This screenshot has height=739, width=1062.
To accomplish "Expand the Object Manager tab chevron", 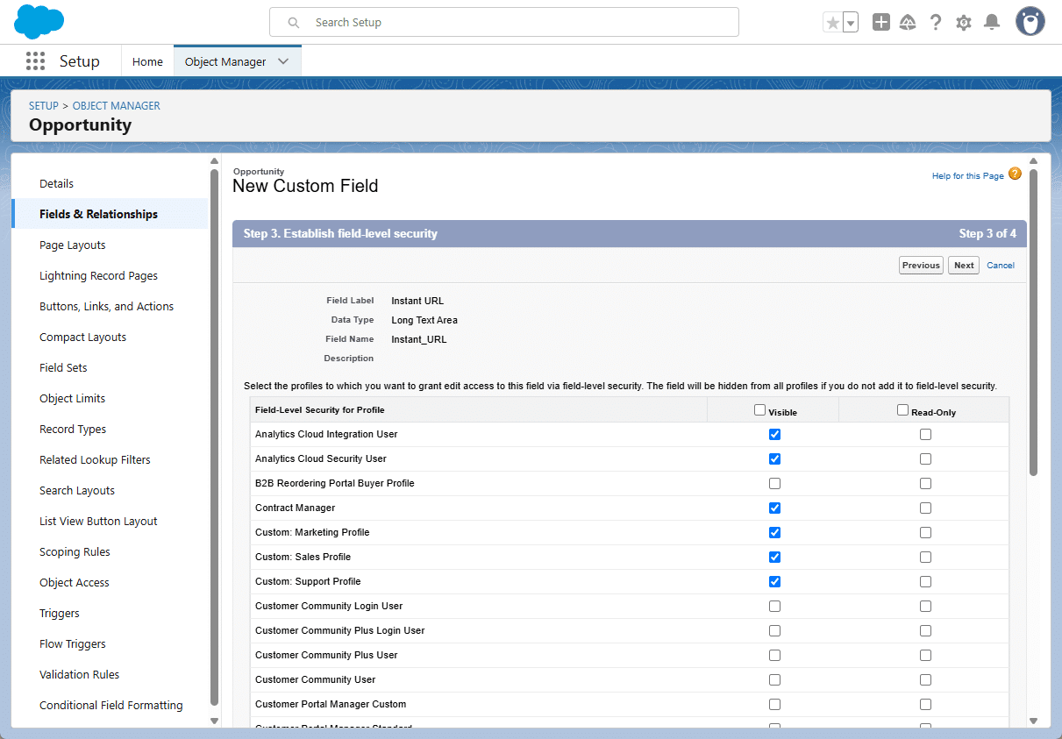I will [x=283, y=61].
